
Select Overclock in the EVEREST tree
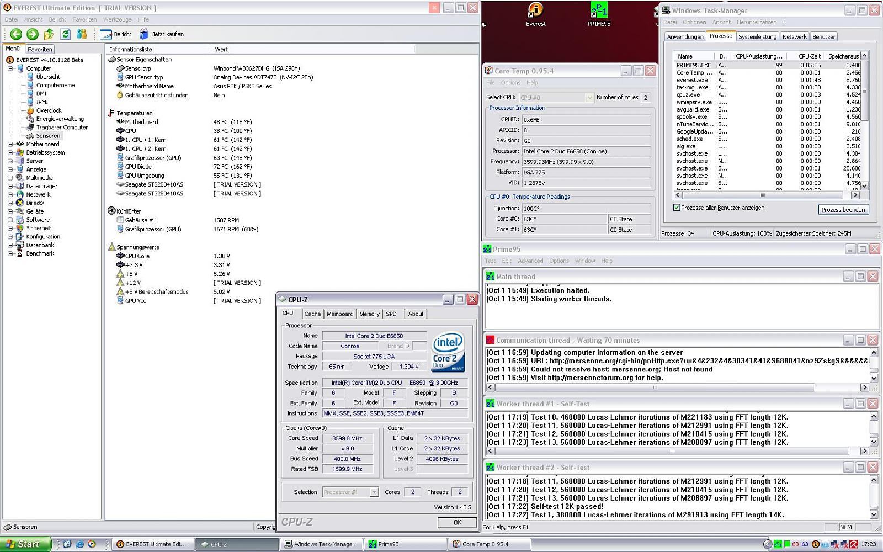(x=49, y=110)
